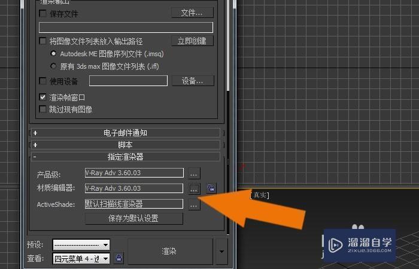This screenshot has height=269, width=419.
Task: Toggle the lock-to-viewport icon beside 查看
Action: (119, 258)
